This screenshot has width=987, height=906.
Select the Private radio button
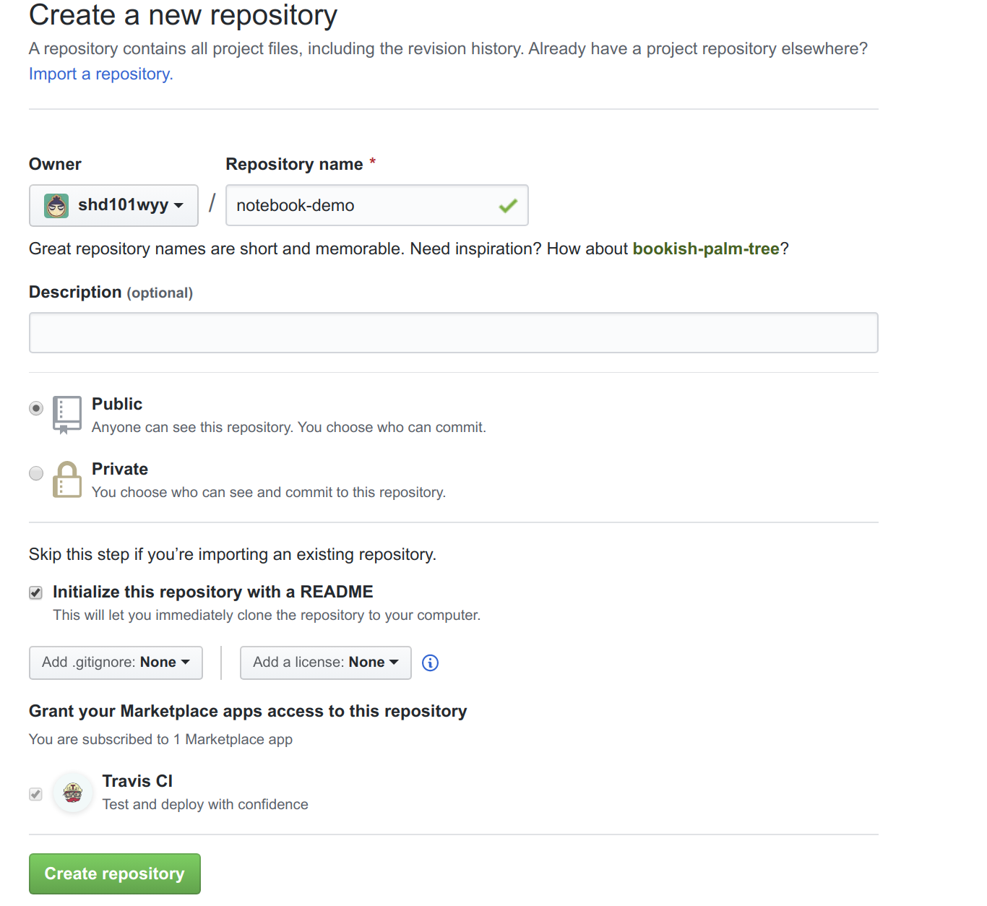pos(36,473)
